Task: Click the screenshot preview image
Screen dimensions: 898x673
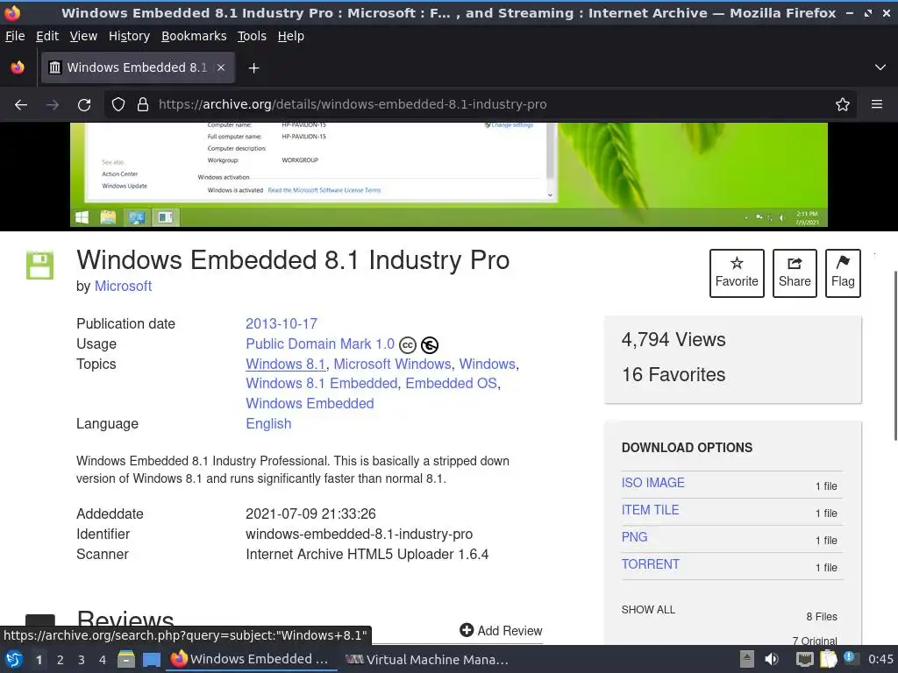Action: point(449,174)
